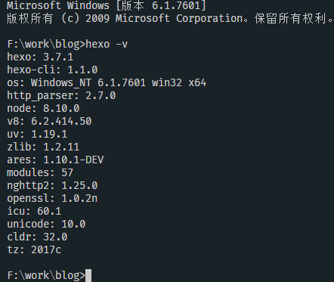This screenshot has width=334, height=282.
Task: Click the blinking cursor at the prompt
Action: pyautogui.click(x=88, y=275)
